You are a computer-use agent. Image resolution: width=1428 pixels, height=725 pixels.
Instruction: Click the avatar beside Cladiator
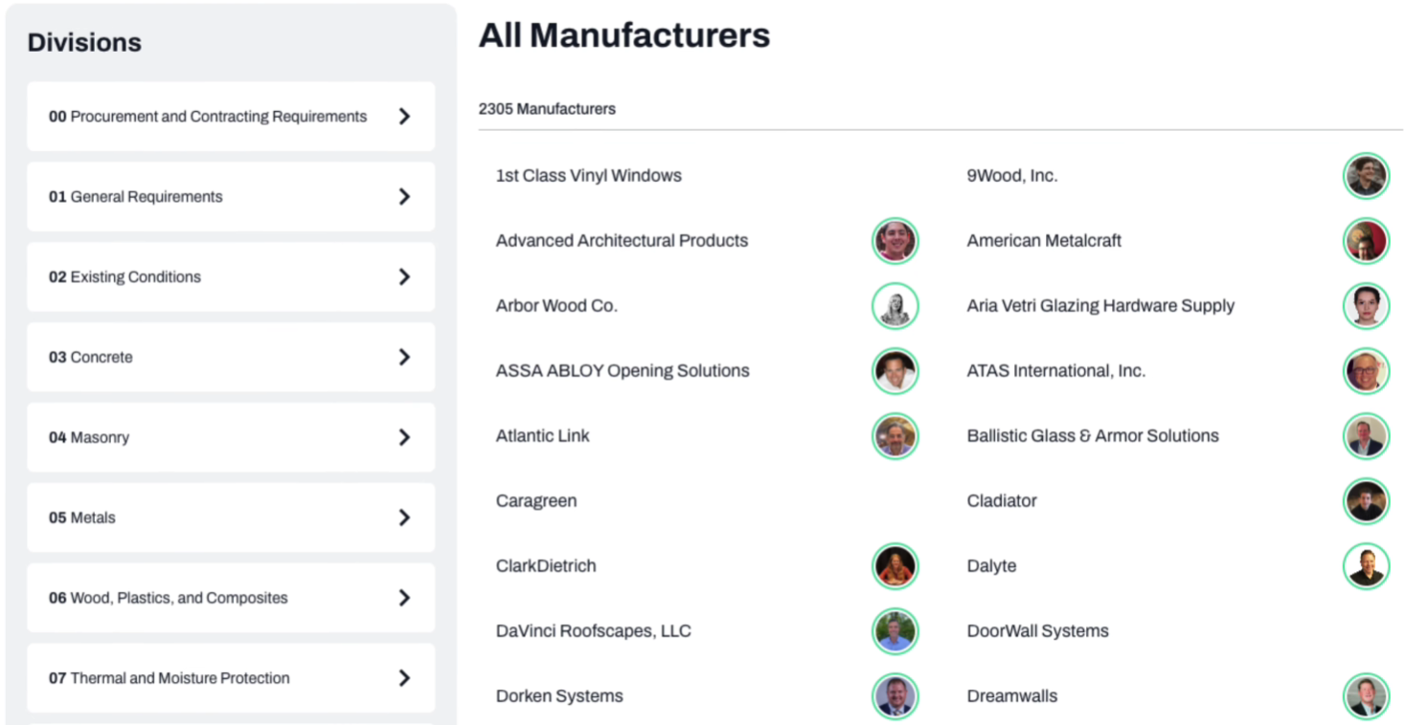[x=1365, y=501]
